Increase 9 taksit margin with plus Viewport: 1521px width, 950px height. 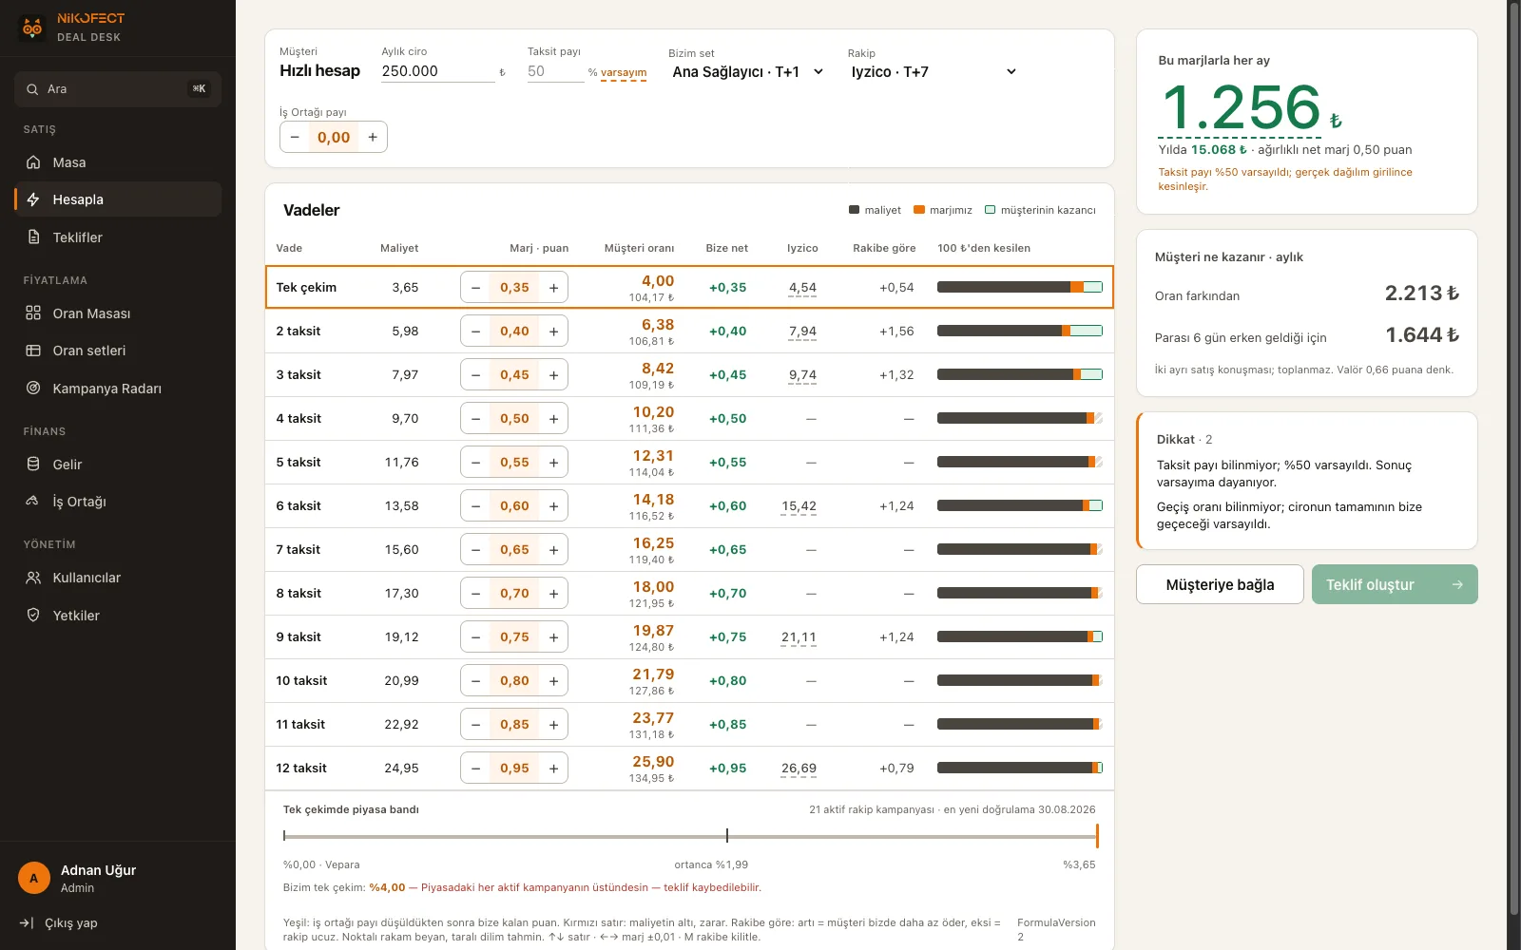click(553, 636)
